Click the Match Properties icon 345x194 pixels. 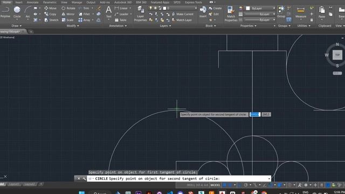pyautogui.click(x=231, y=13)
